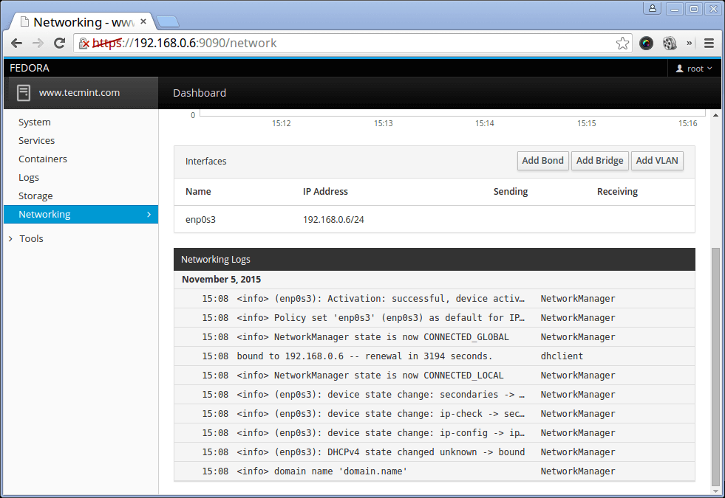Open the root user dropdown
The width and height of the screenshot is (725, 498).
[x=694, y=69]
